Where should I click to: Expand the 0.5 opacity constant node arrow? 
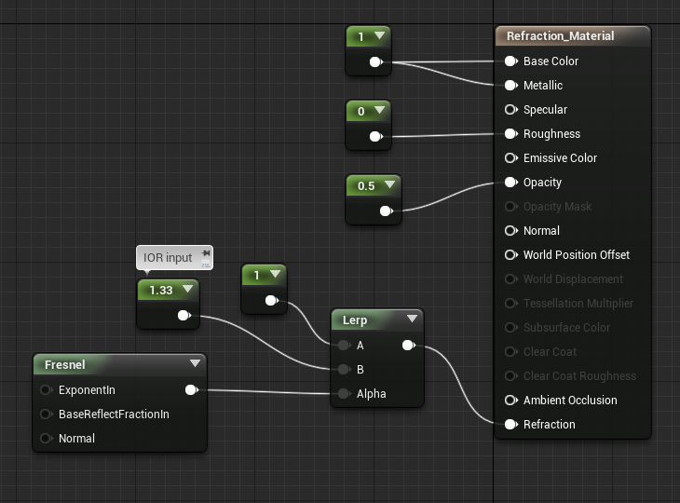click(388, 185)
